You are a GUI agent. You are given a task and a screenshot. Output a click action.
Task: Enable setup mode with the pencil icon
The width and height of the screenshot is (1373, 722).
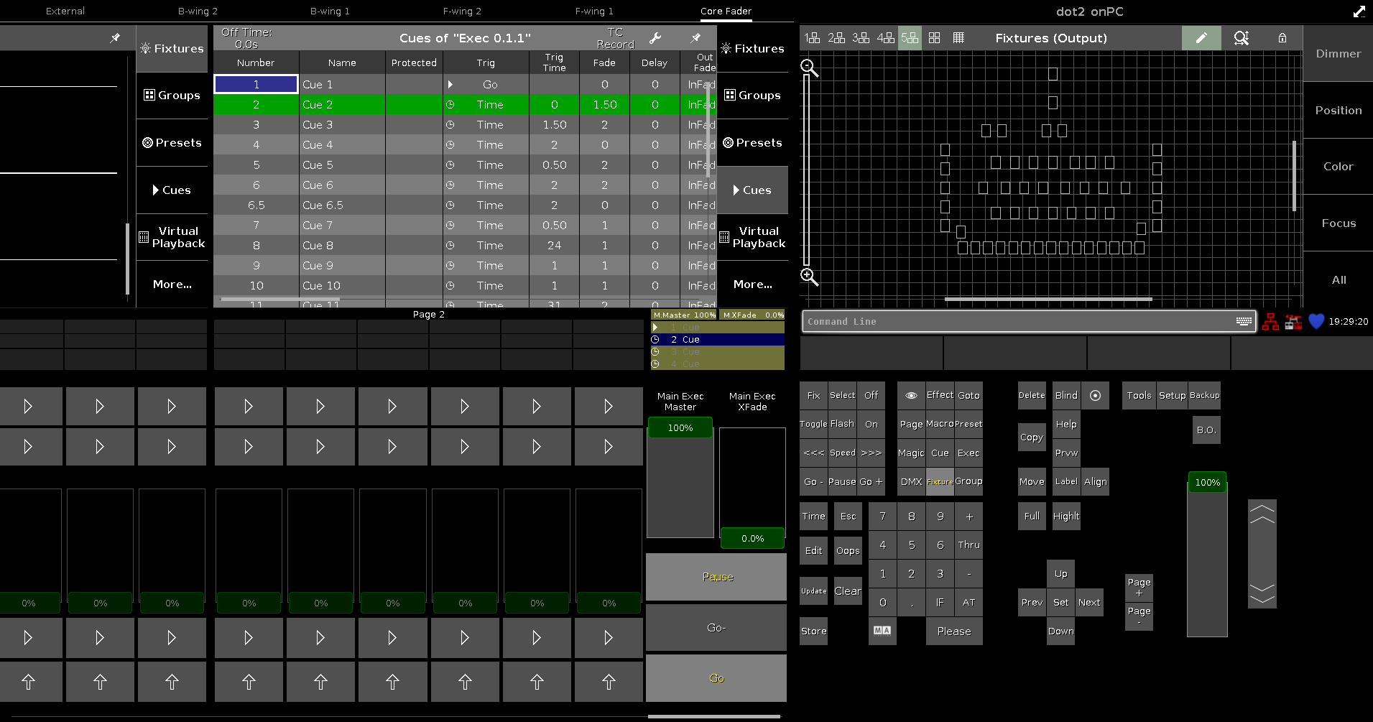(1201, 38)
